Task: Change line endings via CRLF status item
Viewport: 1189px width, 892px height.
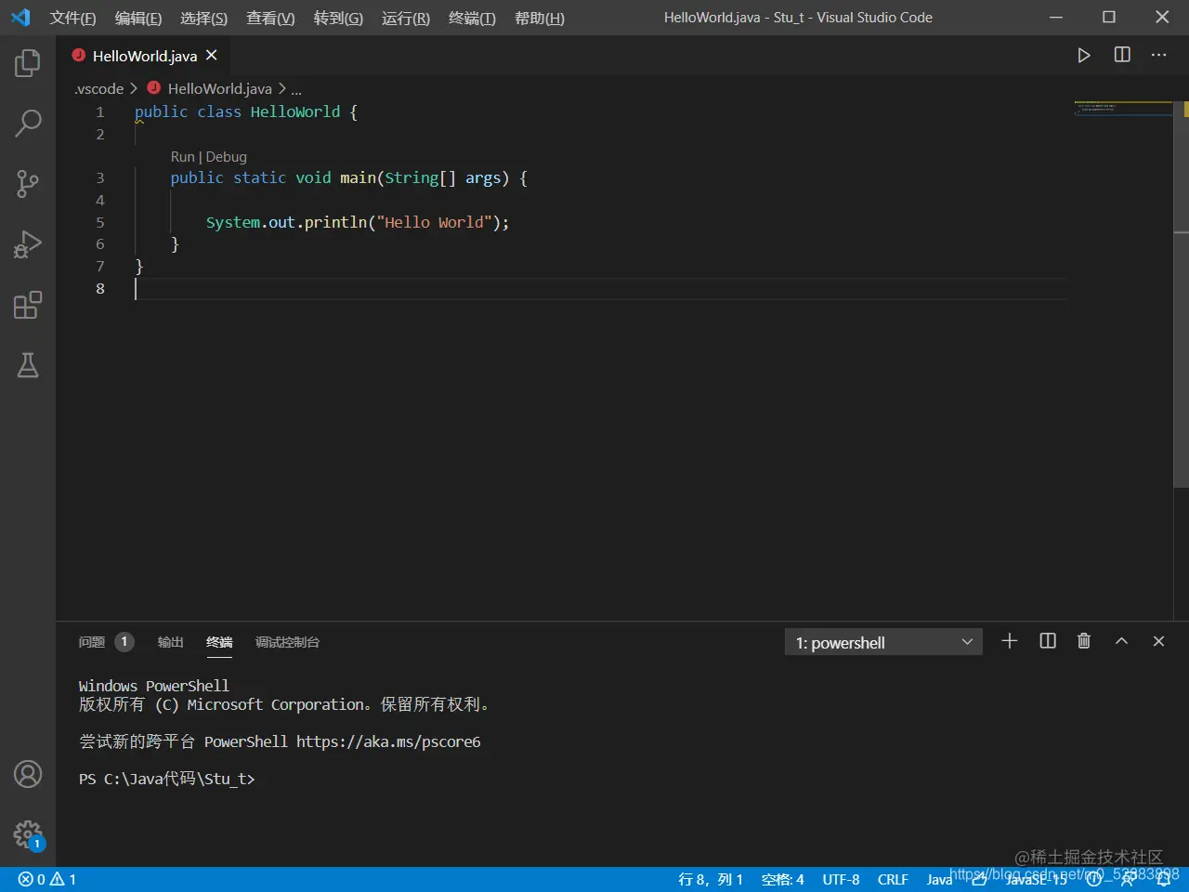Action: point(893,879)
